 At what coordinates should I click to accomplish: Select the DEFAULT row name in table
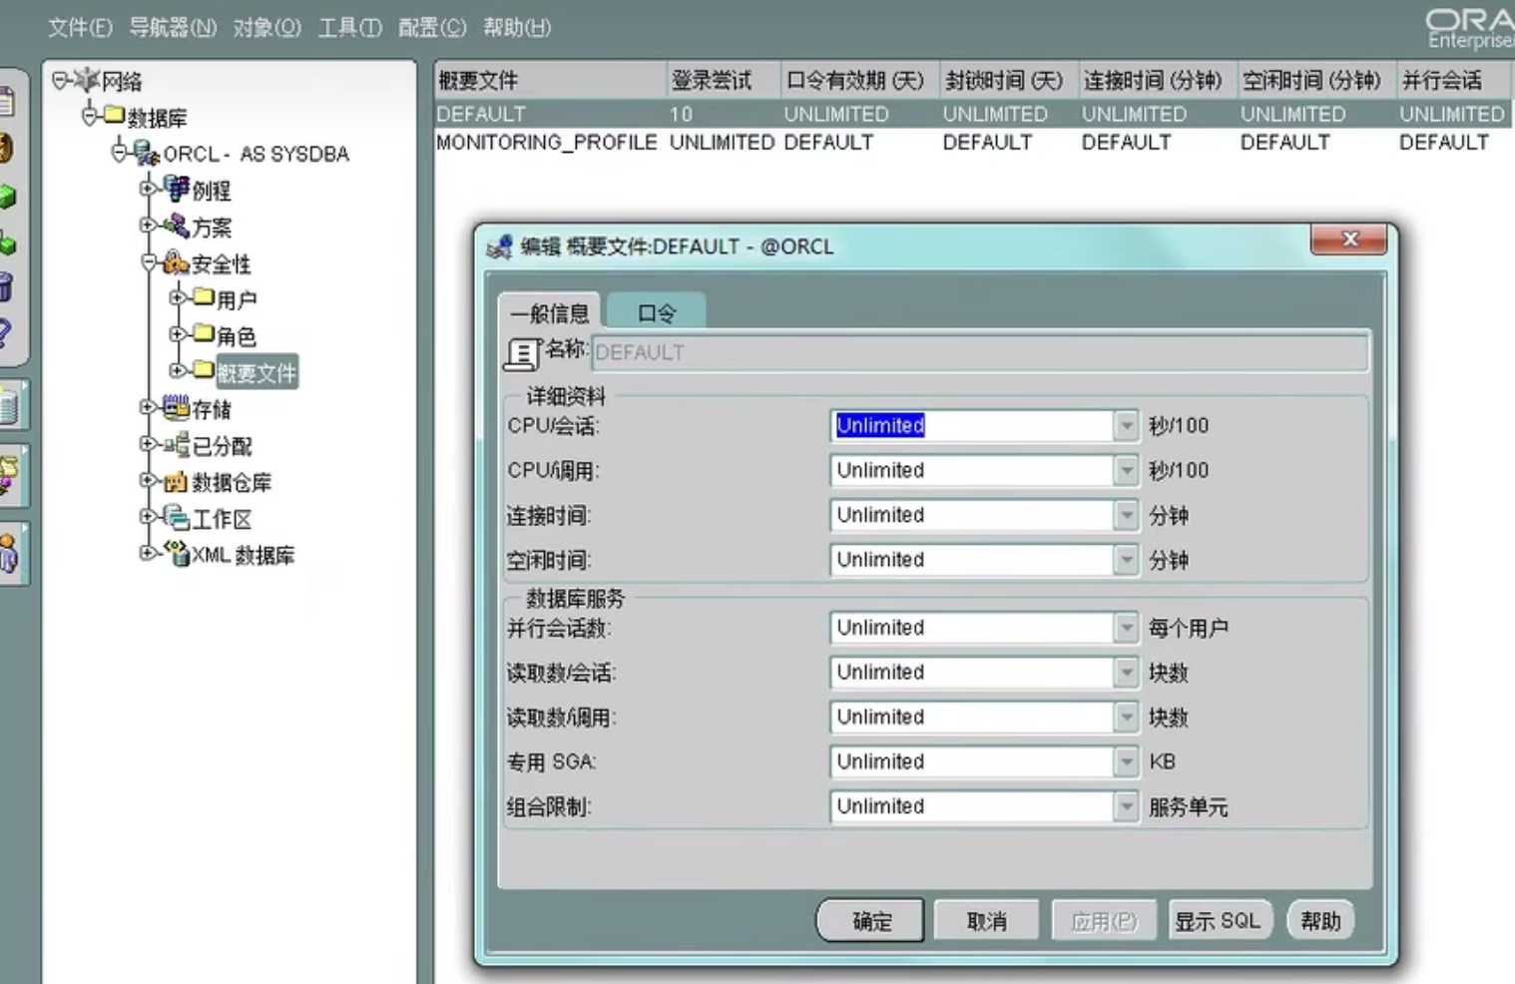[480, 115]
